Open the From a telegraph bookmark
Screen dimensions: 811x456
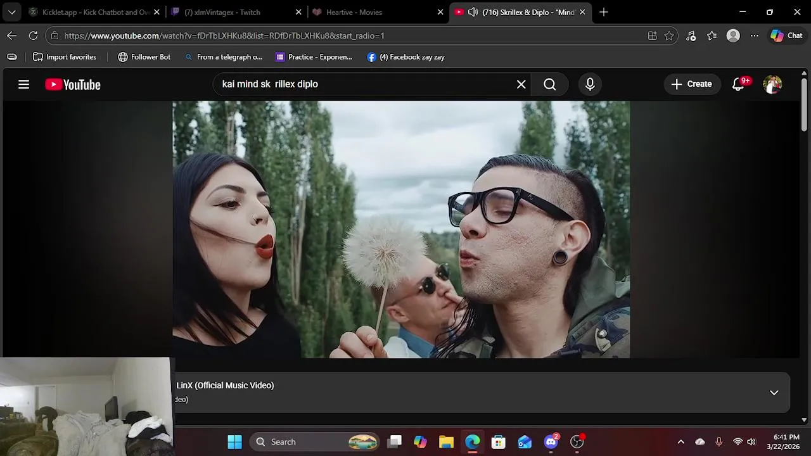coord(223,57)
